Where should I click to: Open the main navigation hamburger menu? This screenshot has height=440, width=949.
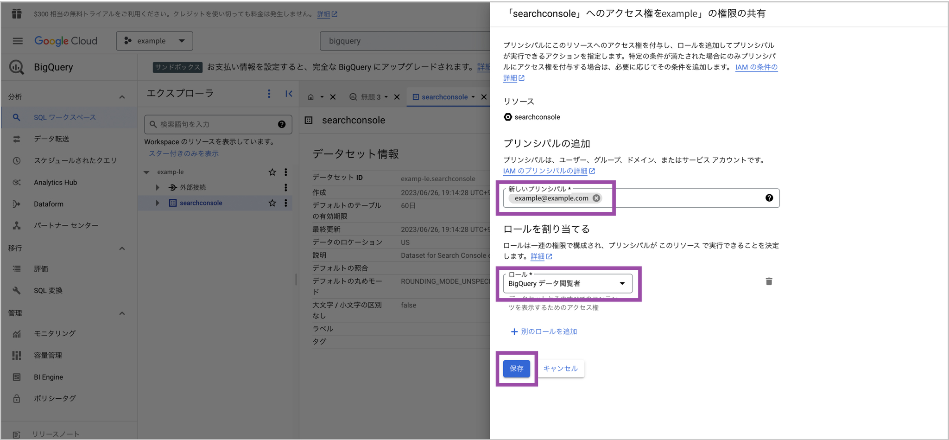click(x=18, y=41)
